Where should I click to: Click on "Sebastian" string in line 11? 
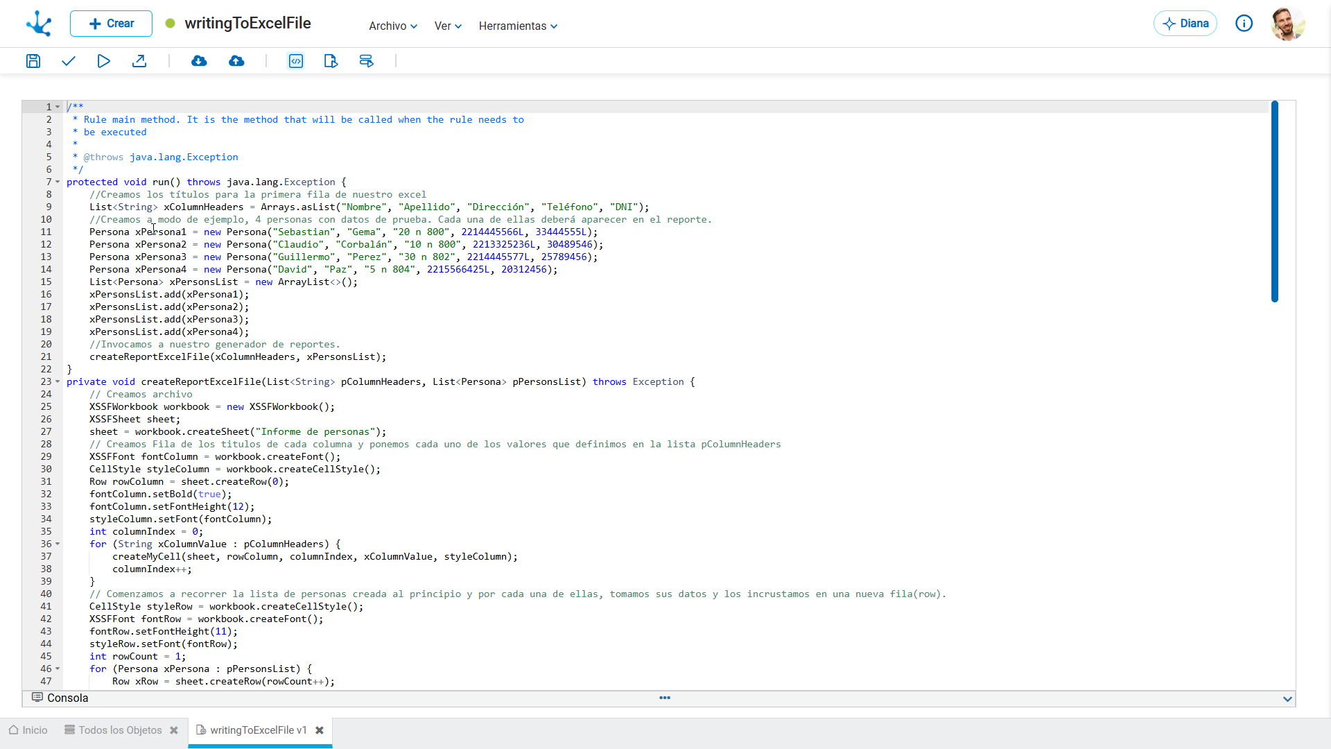(304, 232)
